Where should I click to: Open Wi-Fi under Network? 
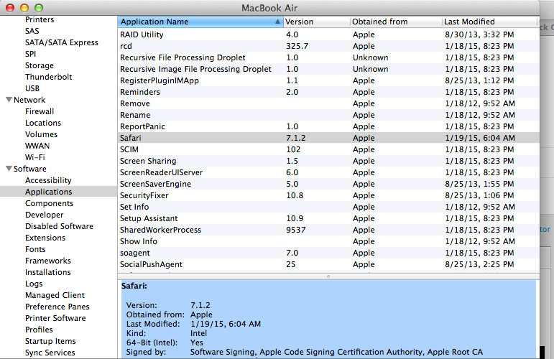[x=35, y=157]
